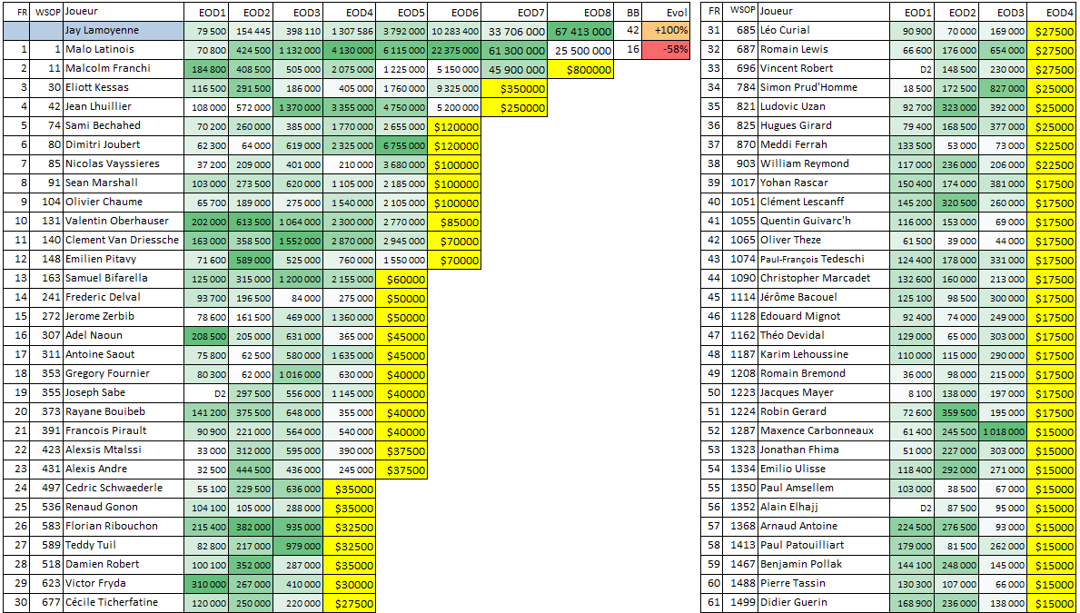Click Gregory Fournier's 1 016 000 cell
The image size is (1080, 613).
[298, 374]
